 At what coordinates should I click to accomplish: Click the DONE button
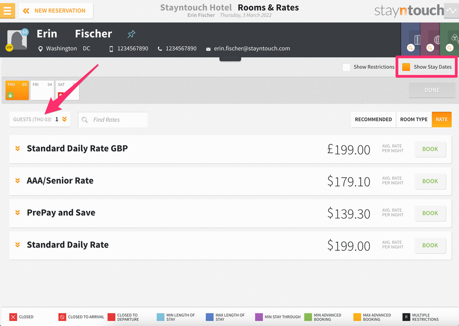(432, 90)
